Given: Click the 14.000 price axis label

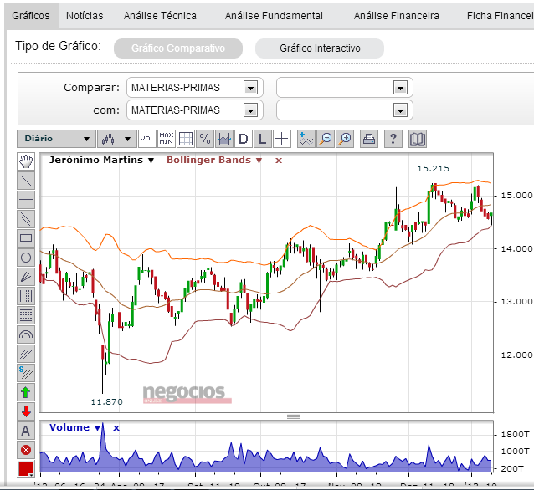Looking at the screenshot, I should (516, 248).
